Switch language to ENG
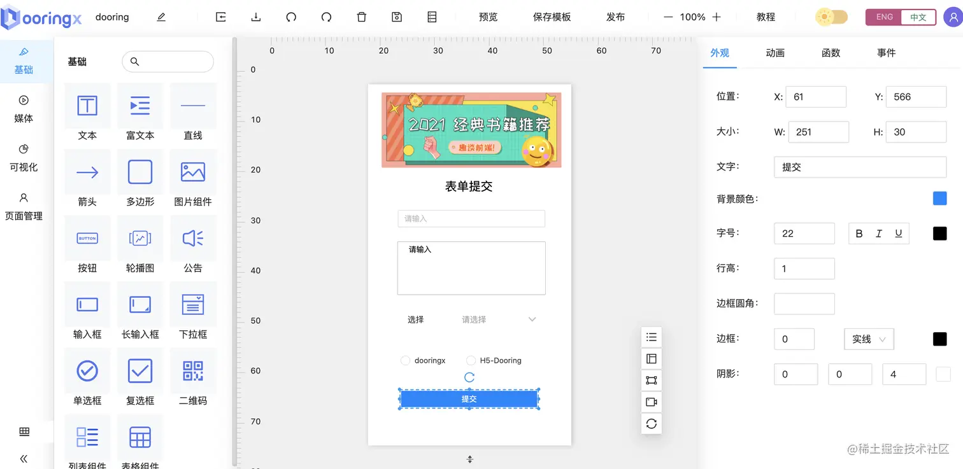 pos(884,17)
